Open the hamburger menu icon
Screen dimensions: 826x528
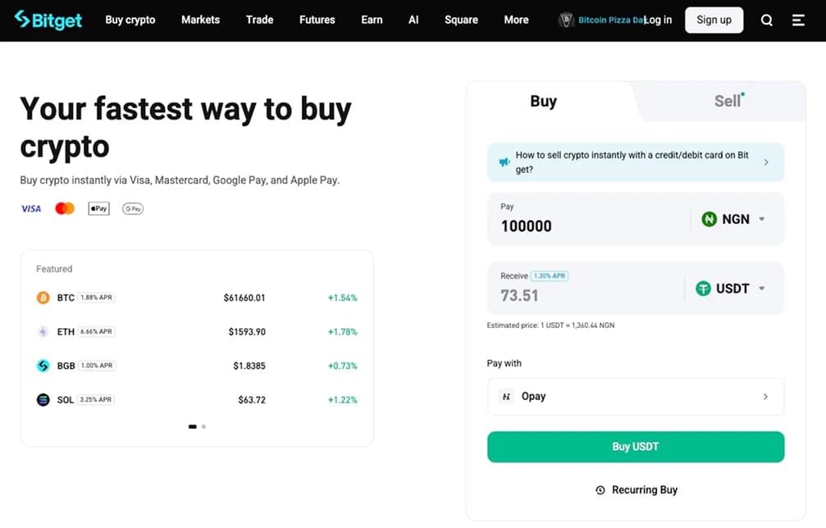[798, 20]
